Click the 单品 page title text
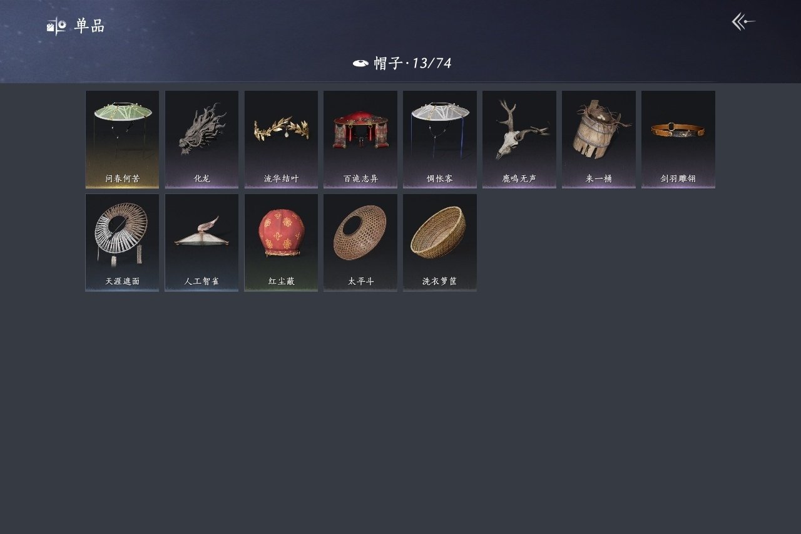801x534 pixels. (89, 26)
